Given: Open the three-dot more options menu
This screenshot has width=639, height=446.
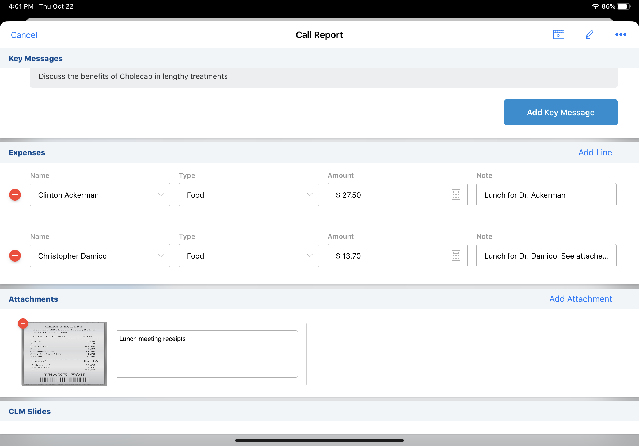Looking at the screenshot, I should pos(620,35).
